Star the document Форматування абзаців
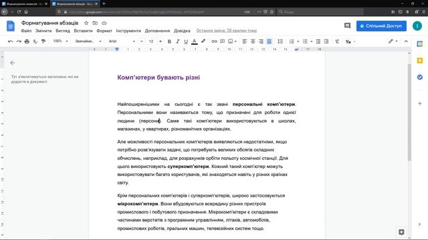This screenshot has width=428, height=240. 86,23
